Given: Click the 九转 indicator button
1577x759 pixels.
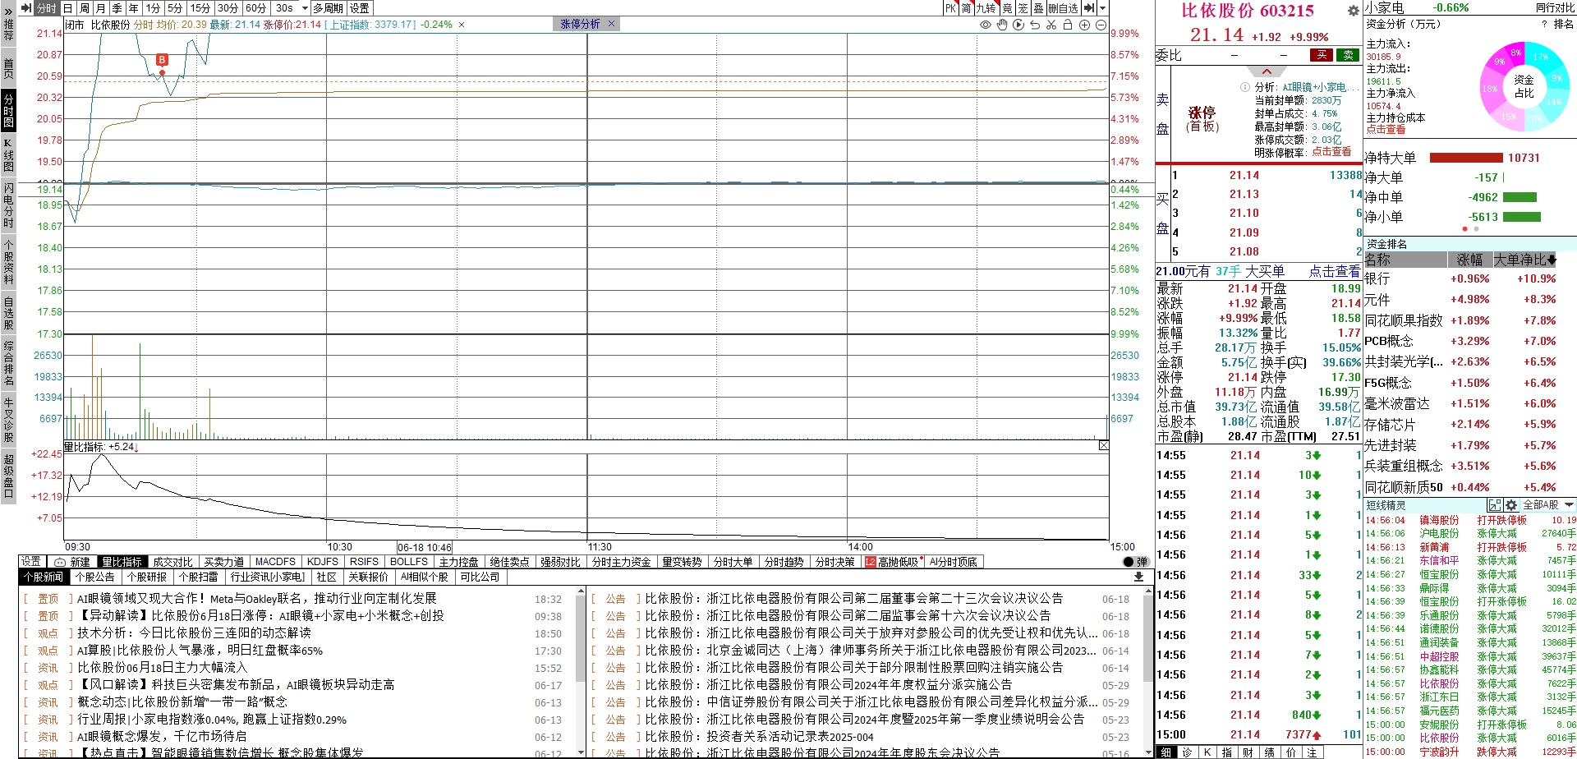Looking at the screenshot, I should click(986, 8).
